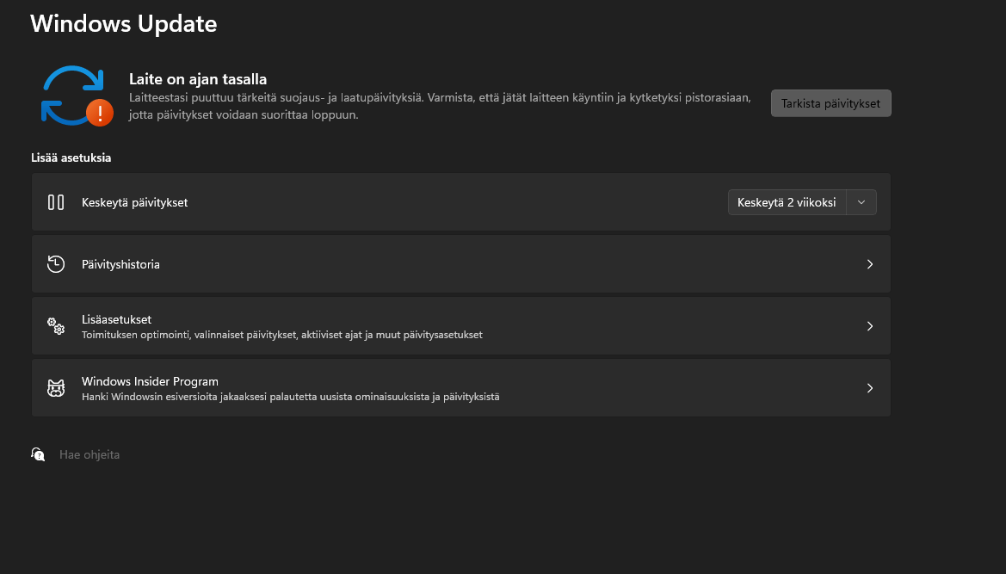Open Päivityshistoria via its chevron
Viewport: 1006px width, 574px height.
(870, 264)
